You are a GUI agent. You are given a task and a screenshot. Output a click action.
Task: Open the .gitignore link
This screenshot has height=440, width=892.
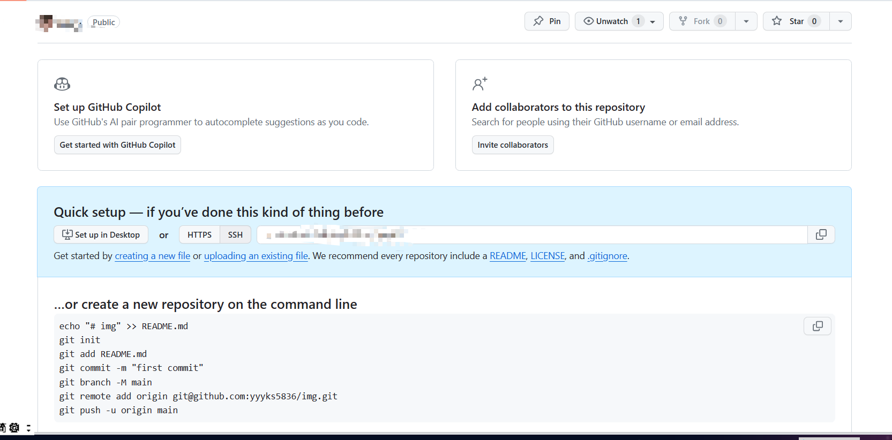pos(608,256)
